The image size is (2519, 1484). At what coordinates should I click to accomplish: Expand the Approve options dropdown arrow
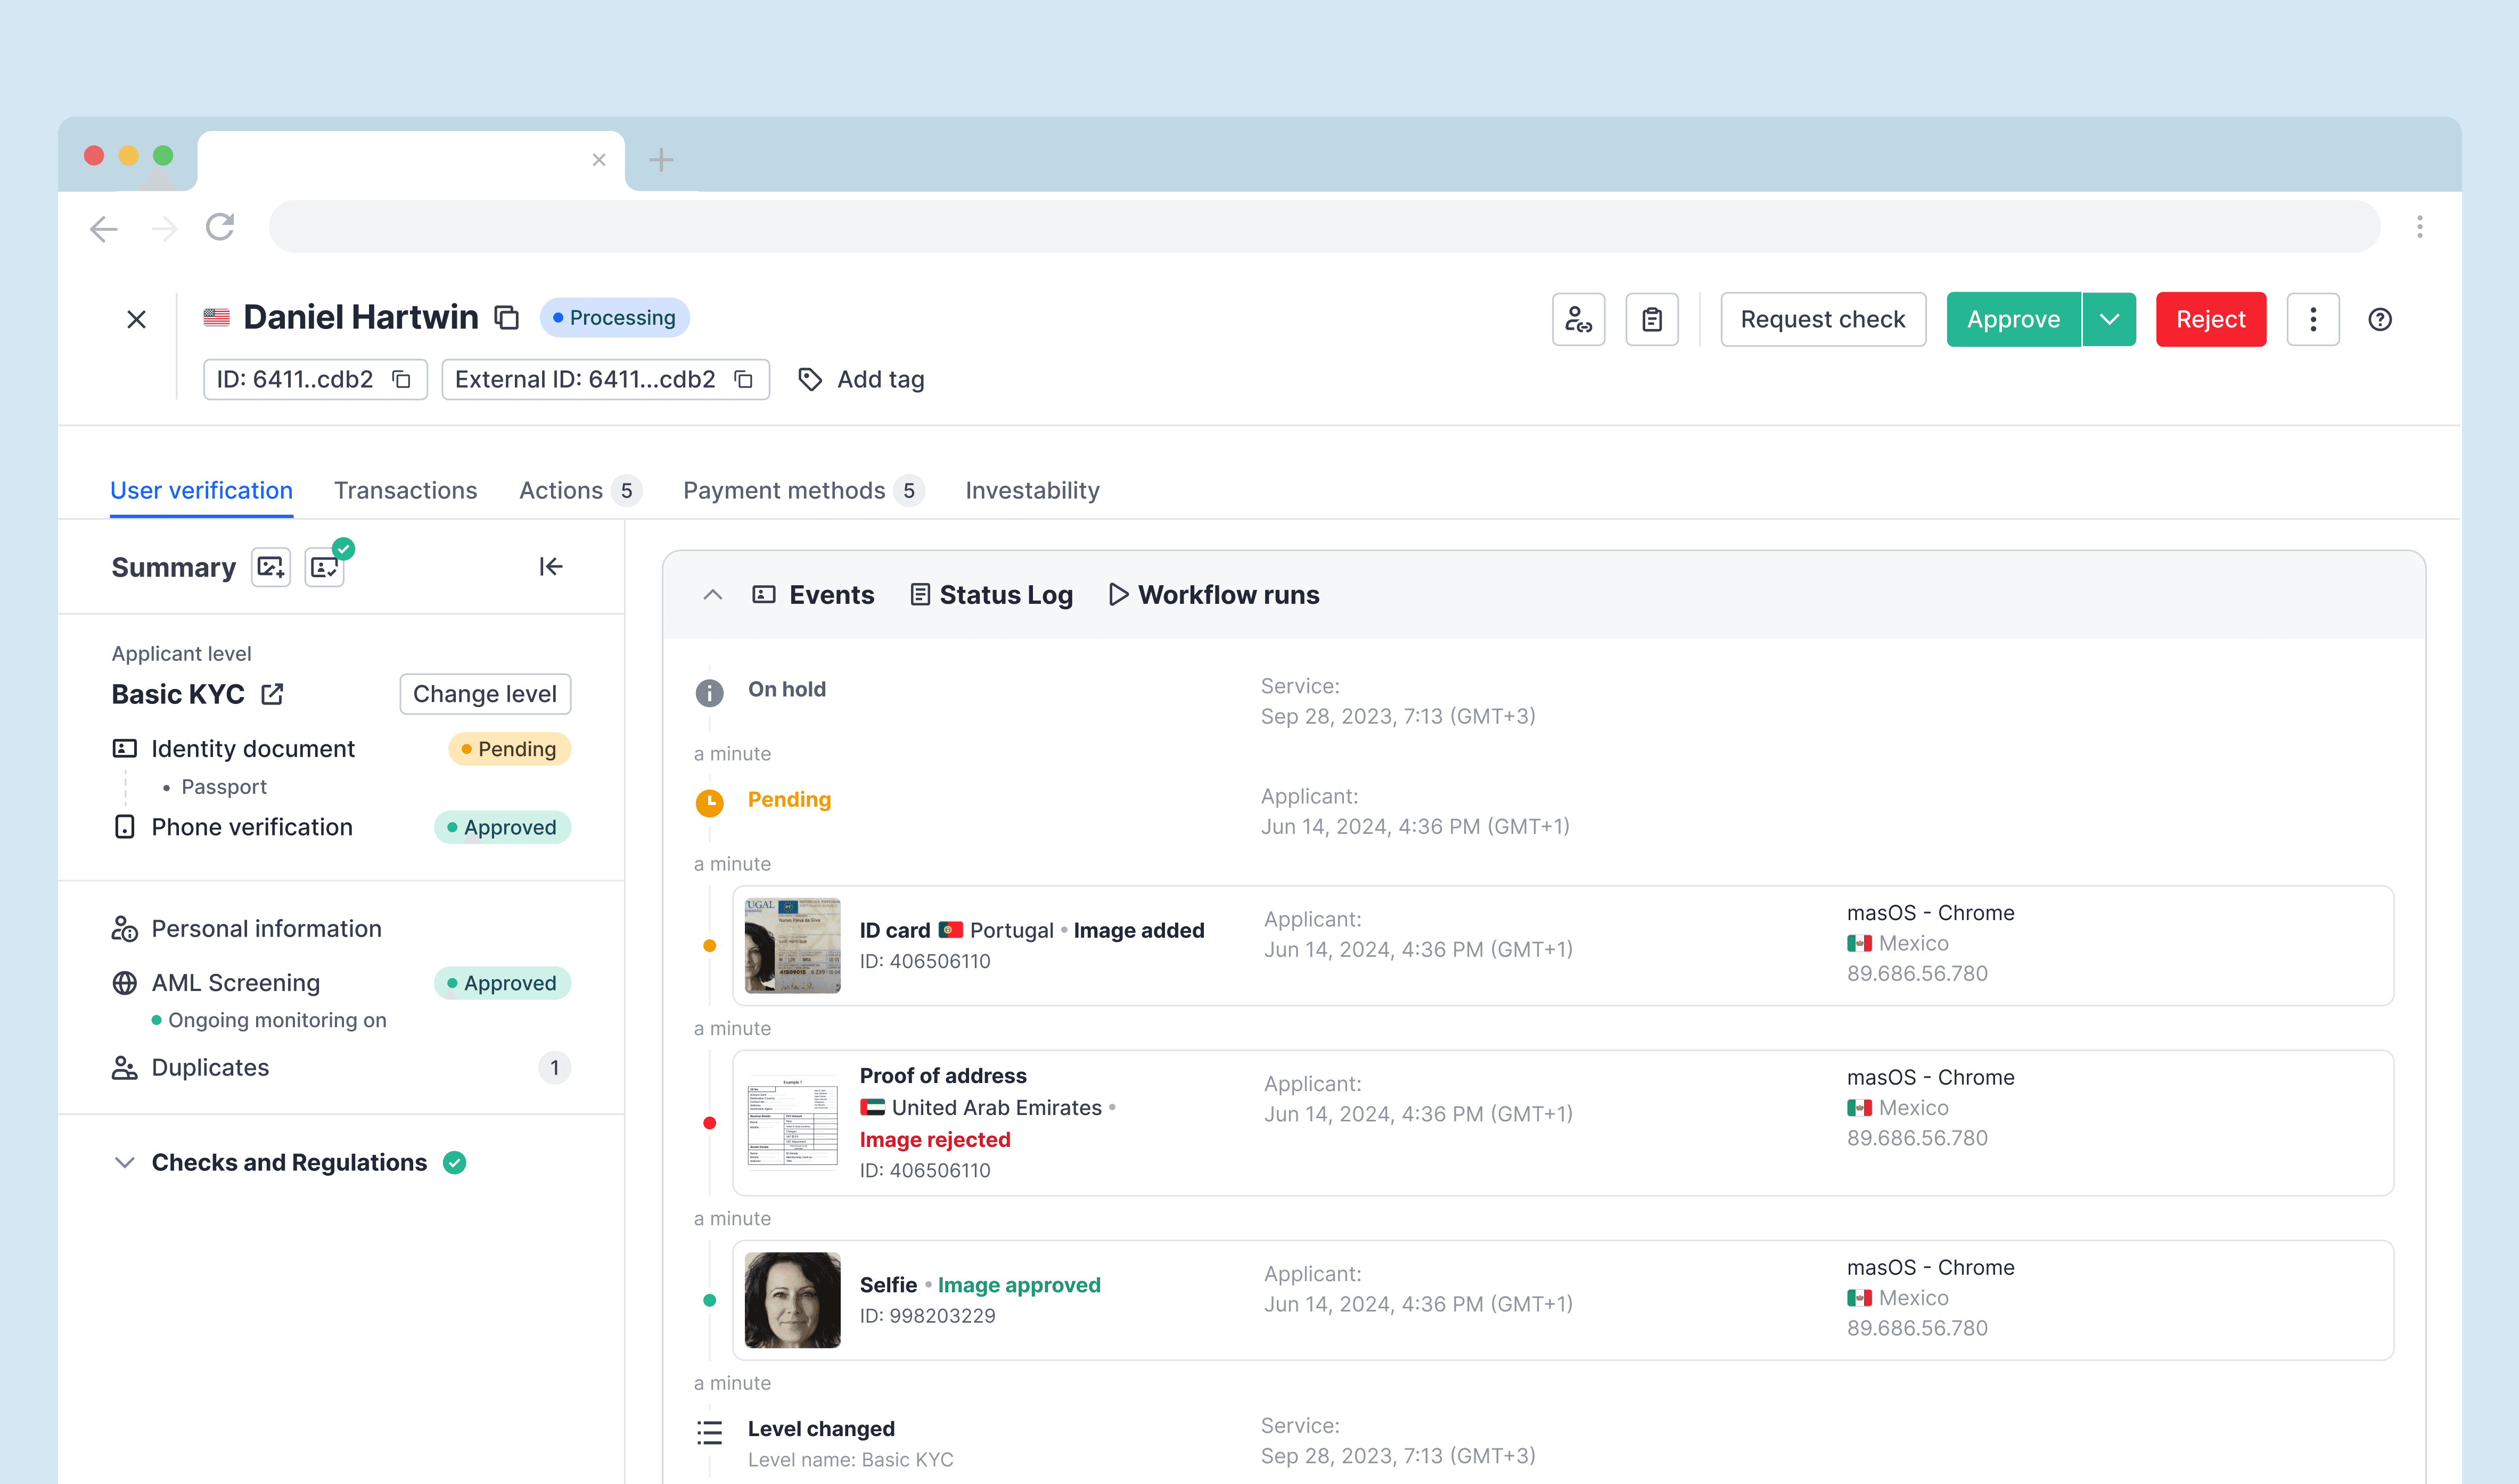tap(2109, 319)
